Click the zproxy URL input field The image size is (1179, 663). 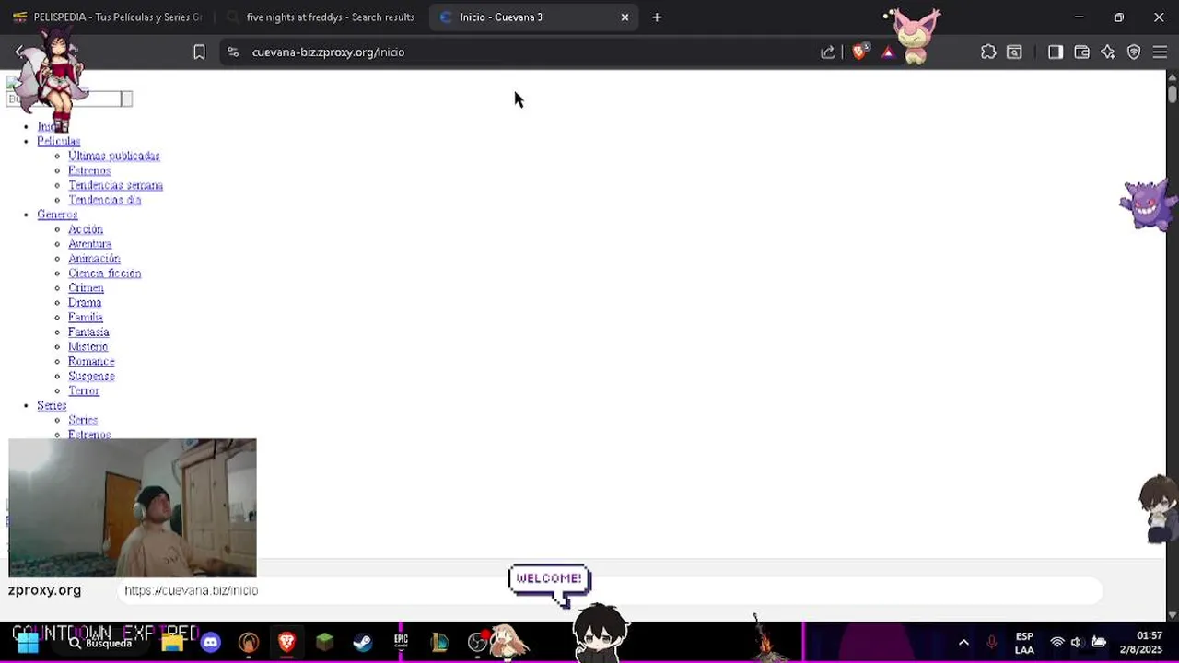tap(610, 590)
